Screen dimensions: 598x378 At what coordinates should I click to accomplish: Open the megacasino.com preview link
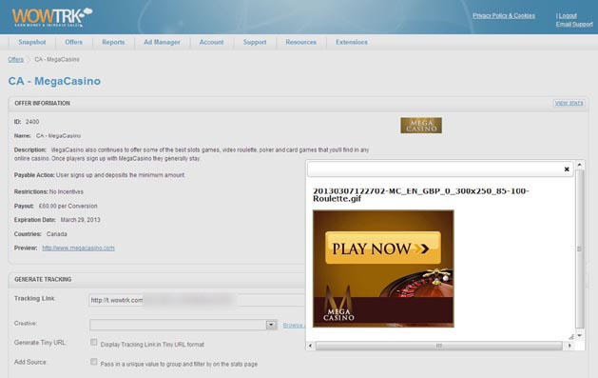pyautogui.click(x=78, y=248)
